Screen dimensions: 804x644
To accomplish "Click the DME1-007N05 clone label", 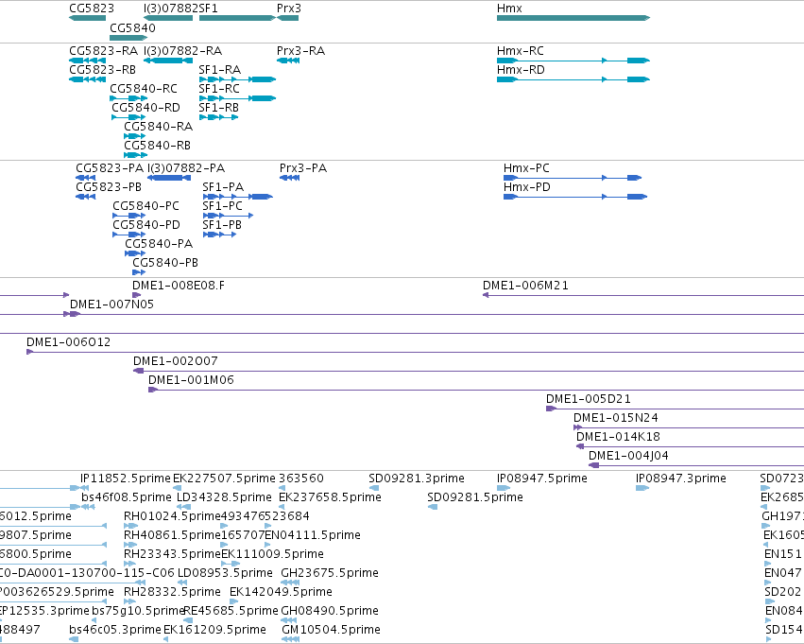I will 111,305.
